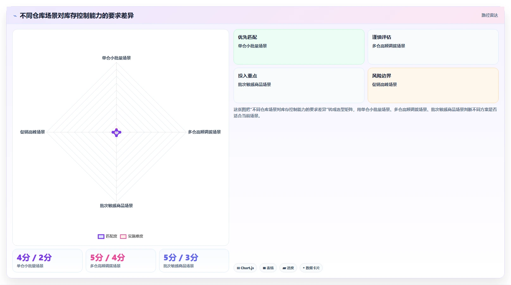This screenshot has width=511, height=285.
Task: Click the radar axis label 批次敏感商品场景
Action: point(116,206)
